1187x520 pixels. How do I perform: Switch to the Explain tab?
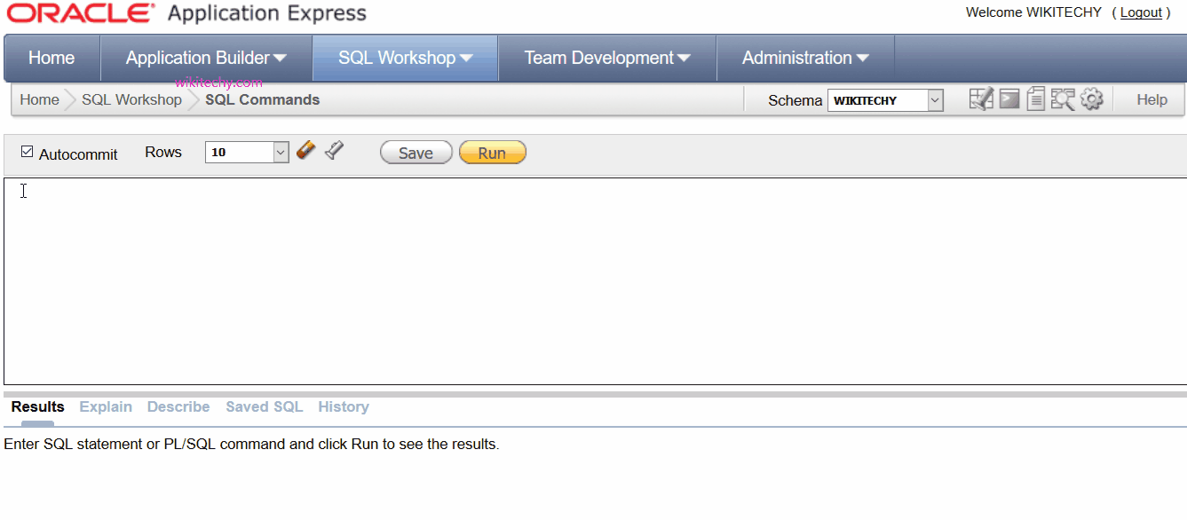click(106, 407)
